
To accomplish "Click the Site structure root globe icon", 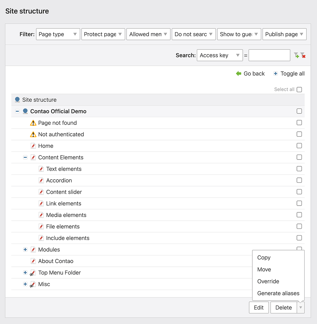I will click(17, 100).
